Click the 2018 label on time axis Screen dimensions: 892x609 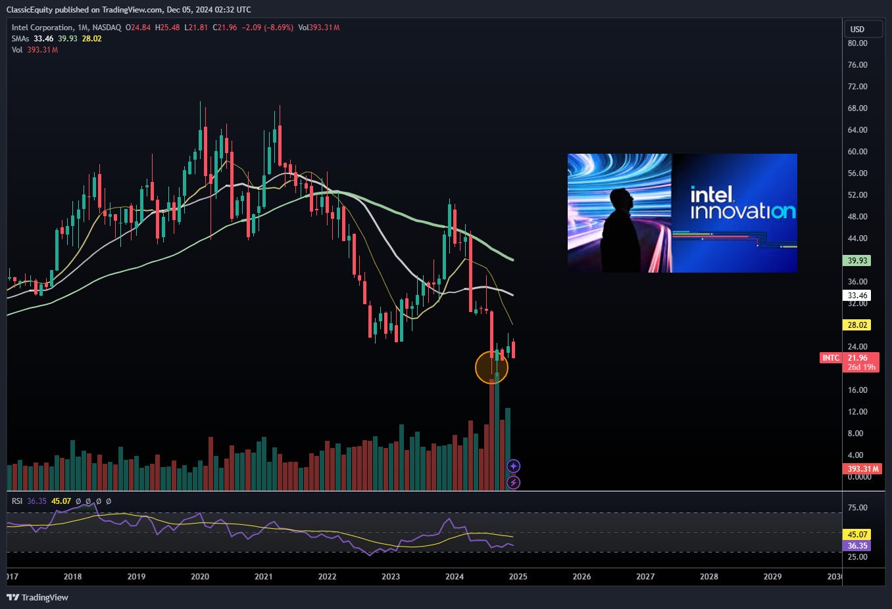73,577
